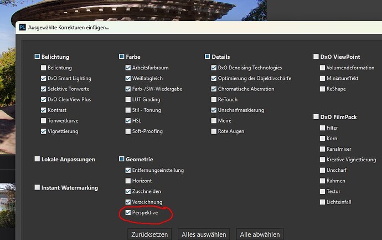Uncheck Verzeichnung option
Image resolution: width=382 pixels, height=240 pixels.
tap(128, 202)
